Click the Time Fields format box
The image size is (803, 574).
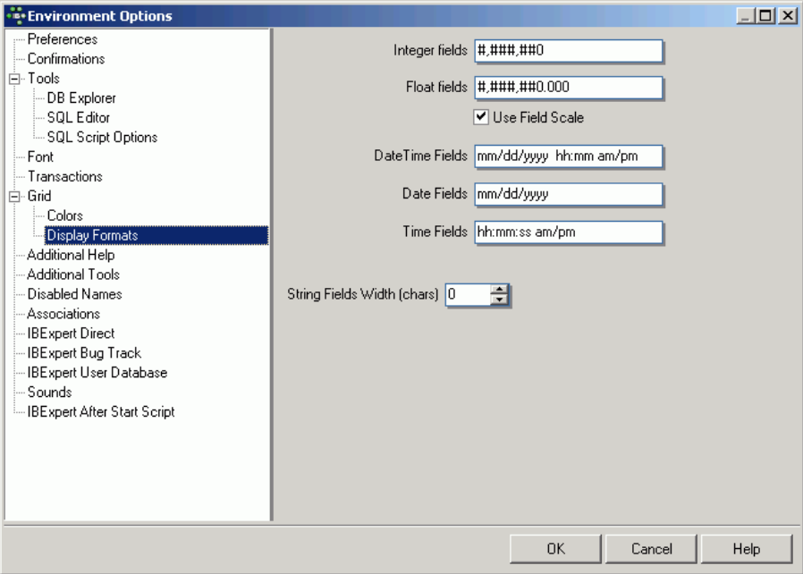[x=568, y=232]
